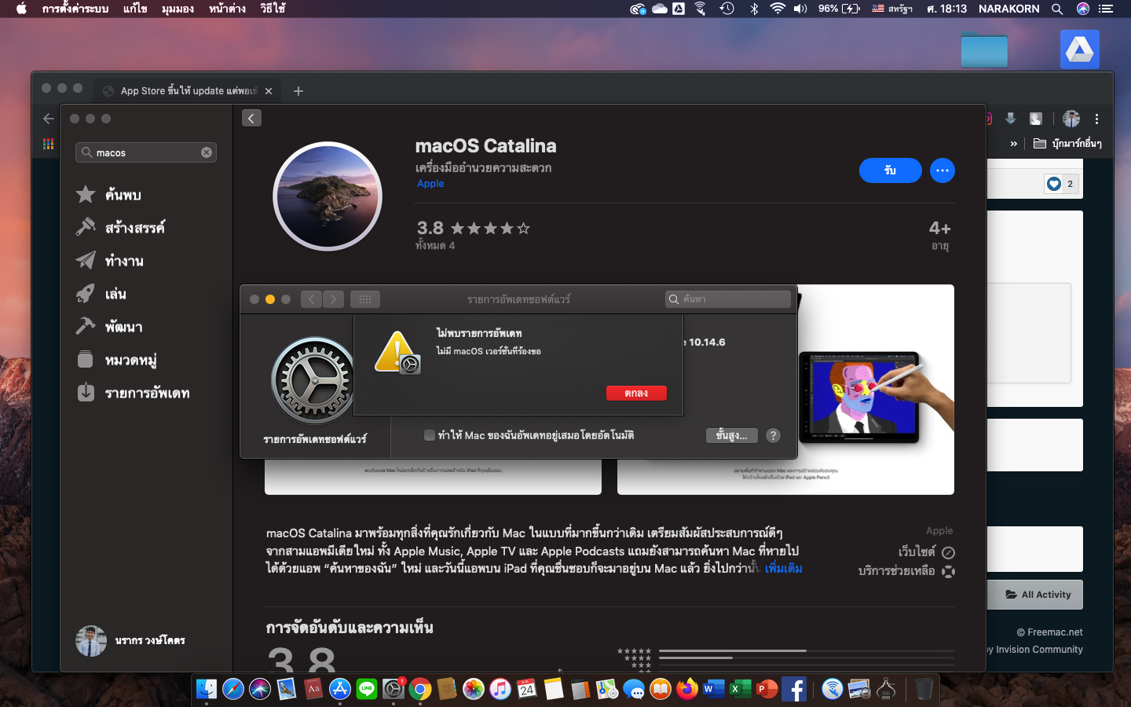
Task: Open the blue more options ellipsis button
Action: 942,170
